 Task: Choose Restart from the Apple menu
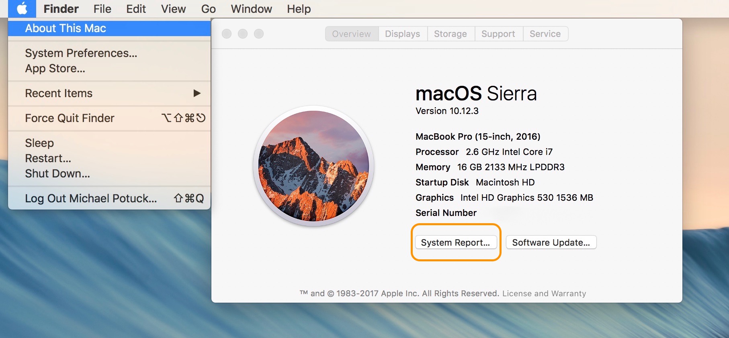click(x=109, y=158)
